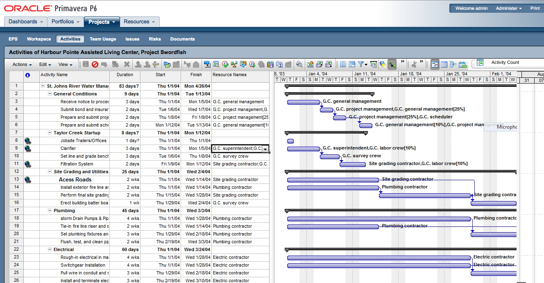Click the Duration column header
The width and height of the screenshot is (544, 283).
tap(125, 75)
